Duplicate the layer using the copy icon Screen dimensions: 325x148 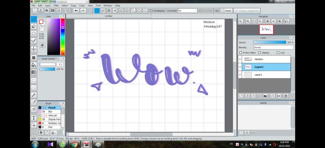272,96
